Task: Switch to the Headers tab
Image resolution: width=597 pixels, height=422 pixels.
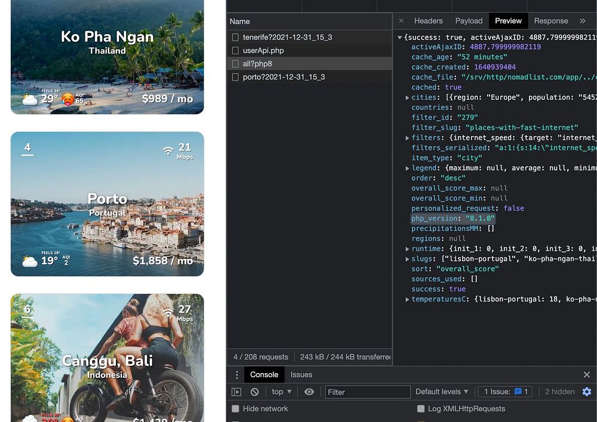Action: point(428,21)
